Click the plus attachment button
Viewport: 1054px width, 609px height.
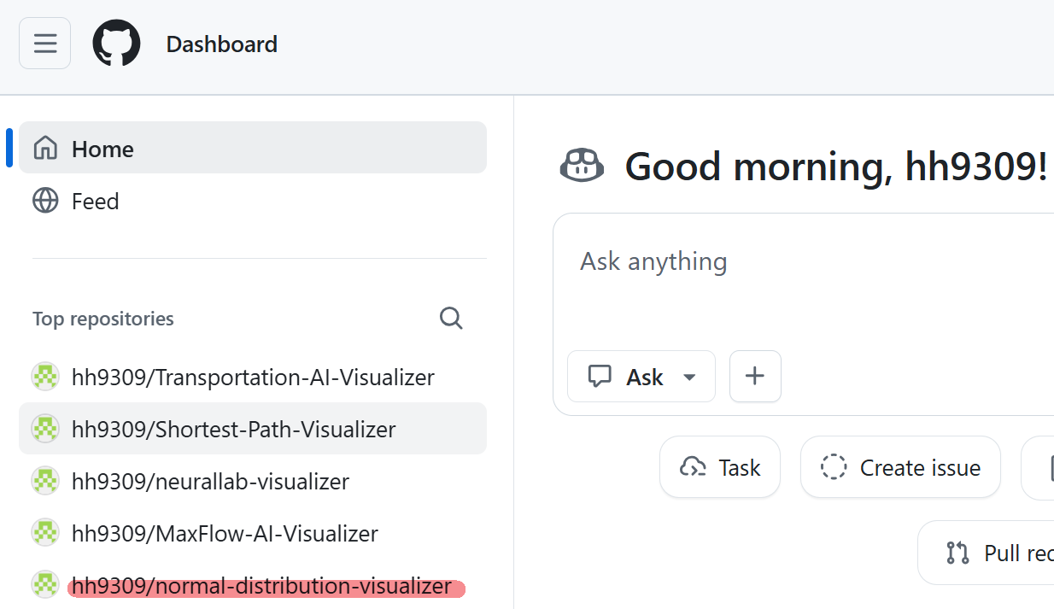(755, 376)
